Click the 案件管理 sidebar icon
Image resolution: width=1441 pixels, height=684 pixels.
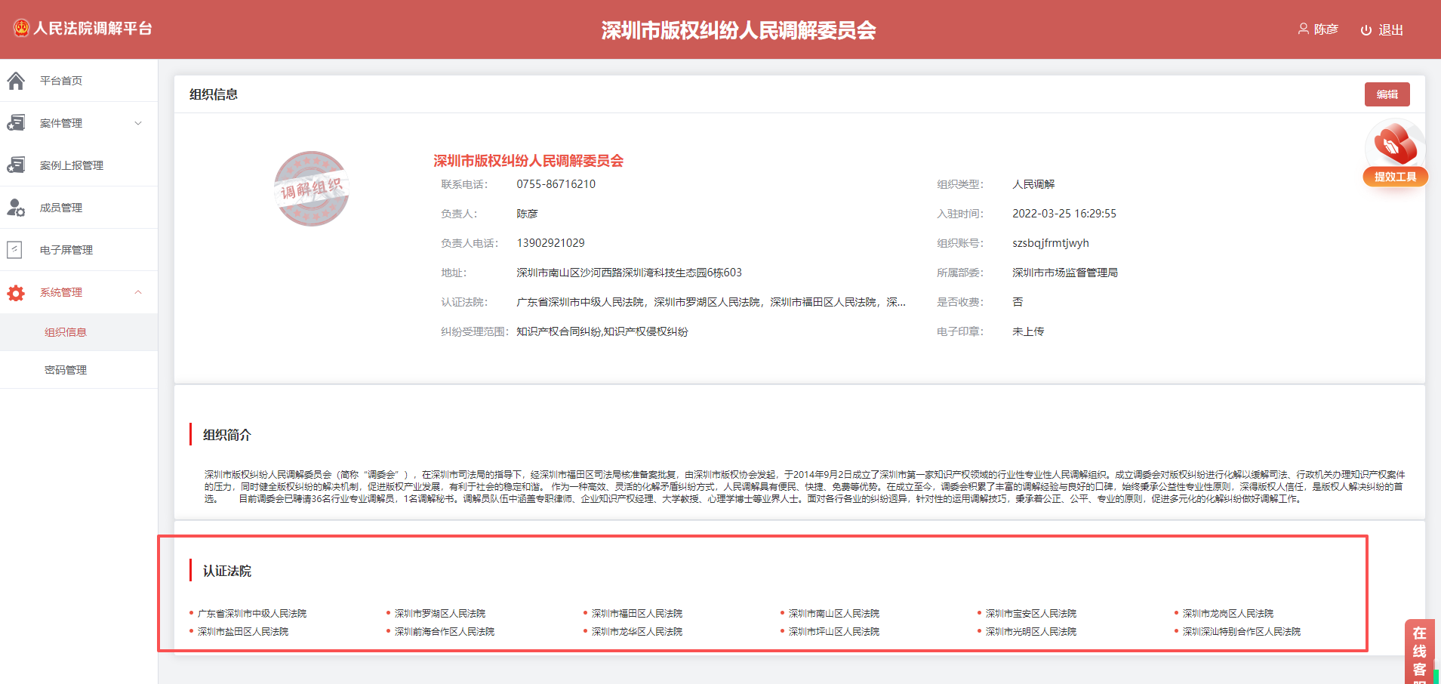coord(16,123)
